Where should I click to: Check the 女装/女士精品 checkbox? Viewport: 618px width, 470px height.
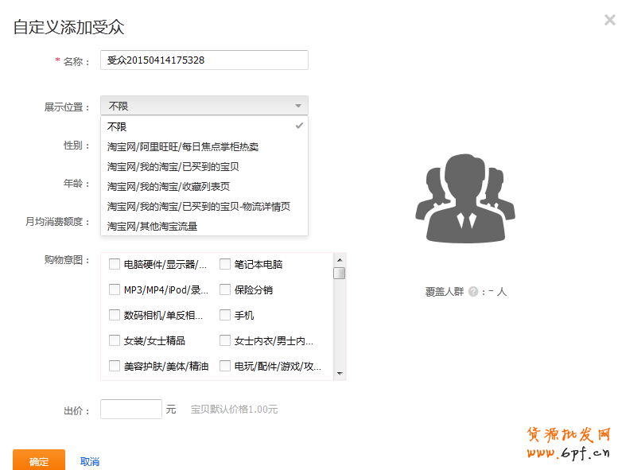coord(115,340)
